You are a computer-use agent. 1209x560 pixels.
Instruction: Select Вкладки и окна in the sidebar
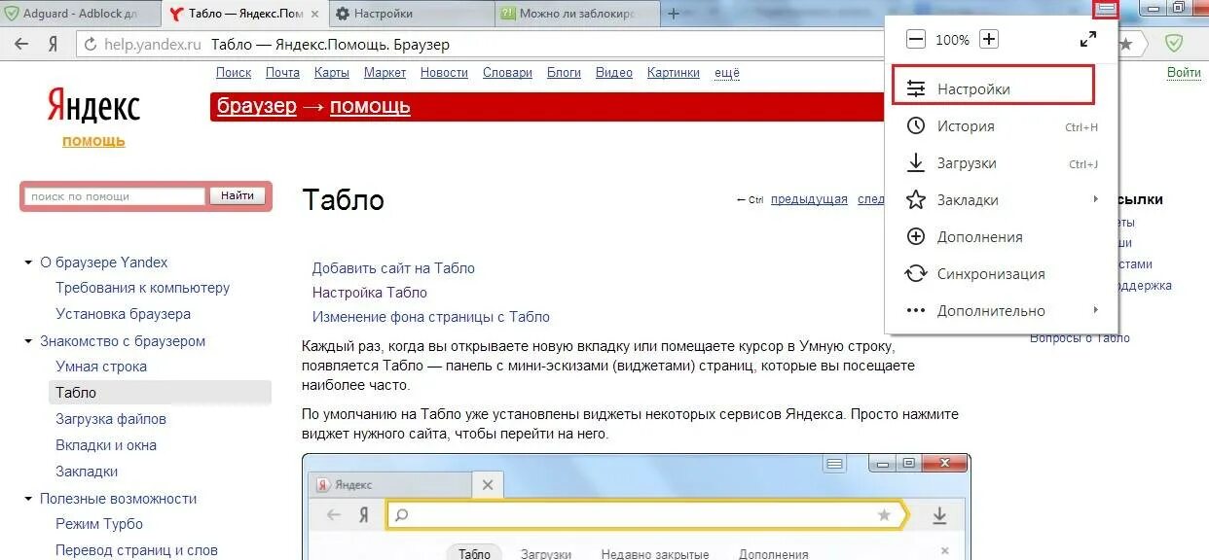[106, 445]
